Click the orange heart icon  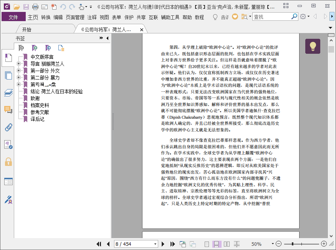pyautogui.click(x=235, y=17)
